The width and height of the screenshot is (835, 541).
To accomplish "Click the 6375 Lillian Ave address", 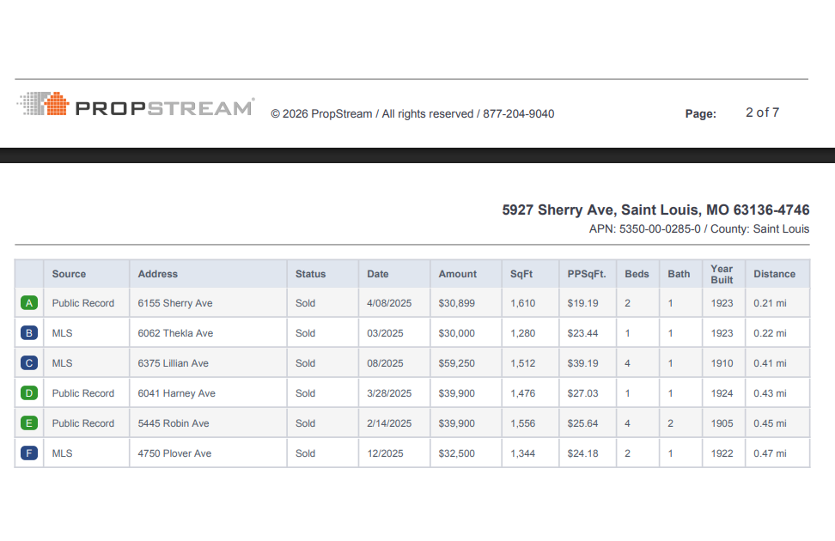I will (x=173, y=363).
